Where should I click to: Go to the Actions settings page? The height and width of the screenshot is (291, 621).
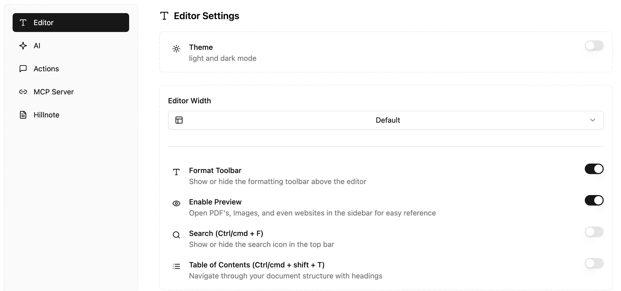(46, 69)
